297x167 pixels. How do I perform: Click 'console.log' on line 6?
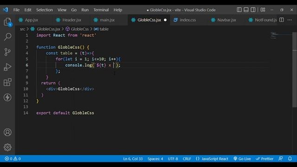(78, 65)
